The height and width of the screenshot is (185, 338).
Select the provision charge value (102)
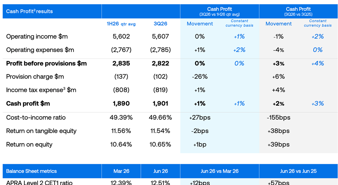tap(160, 77)
